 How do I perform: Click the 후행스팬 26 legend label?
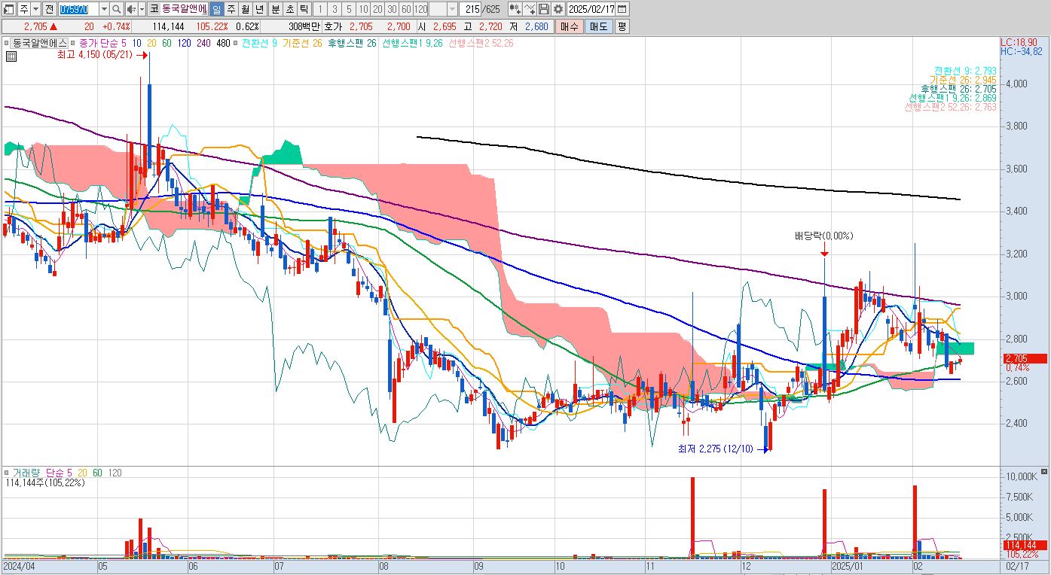point(353,43)
